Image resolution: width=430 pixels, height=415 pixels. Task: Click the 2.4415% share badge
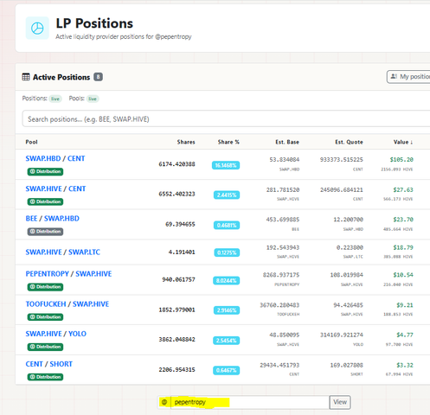click(227, 195)
